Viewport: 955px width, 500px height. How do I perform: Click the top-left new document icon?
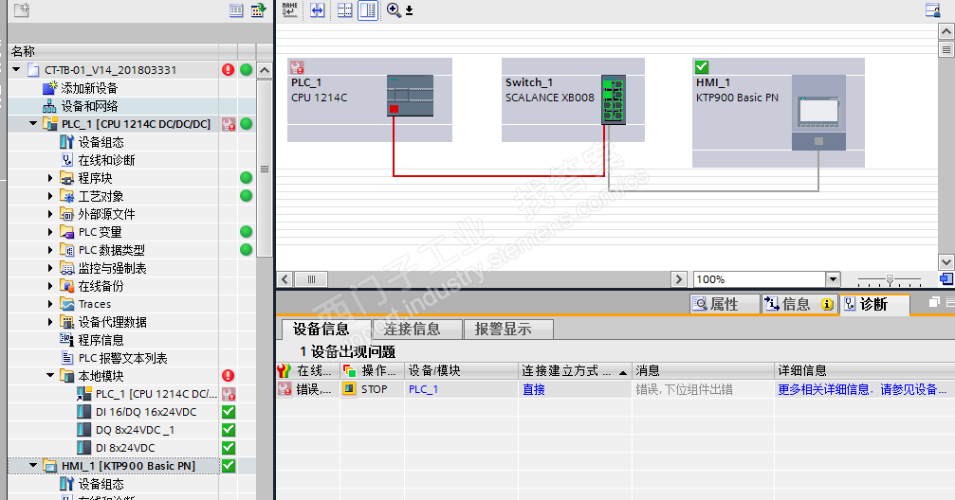(22, 9)
